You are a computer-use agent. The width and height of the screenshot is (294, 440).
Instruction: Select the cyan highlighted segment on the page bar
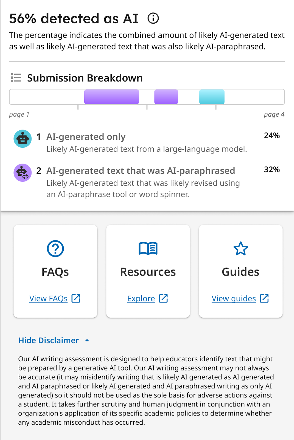[211, 97]
